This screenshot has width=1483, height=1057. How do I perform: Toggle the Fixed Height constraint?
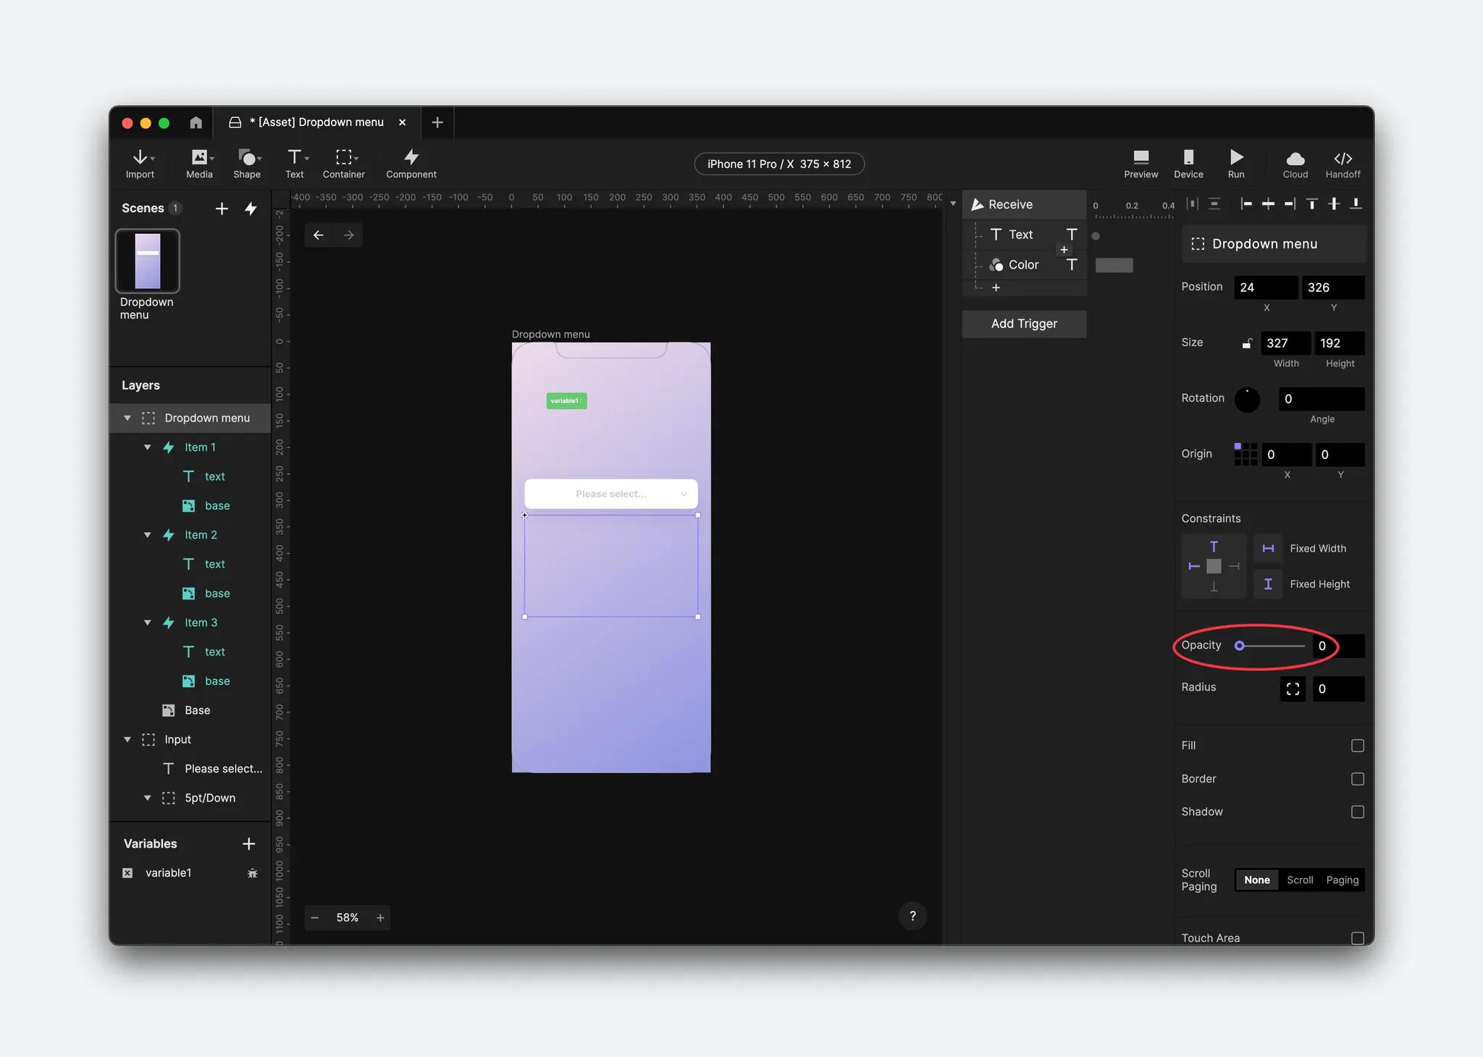(x=1268, y=584)
